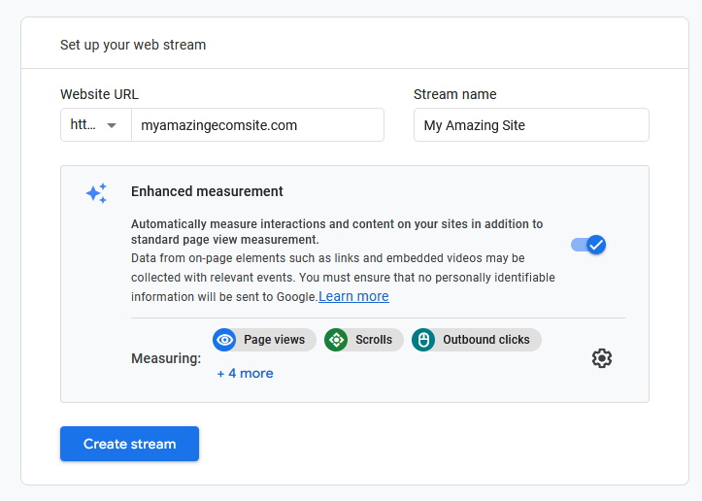Click the green Scrolls icon
Image resolution: width=702 pixels, height=501 pixels.
pos(337,340)
